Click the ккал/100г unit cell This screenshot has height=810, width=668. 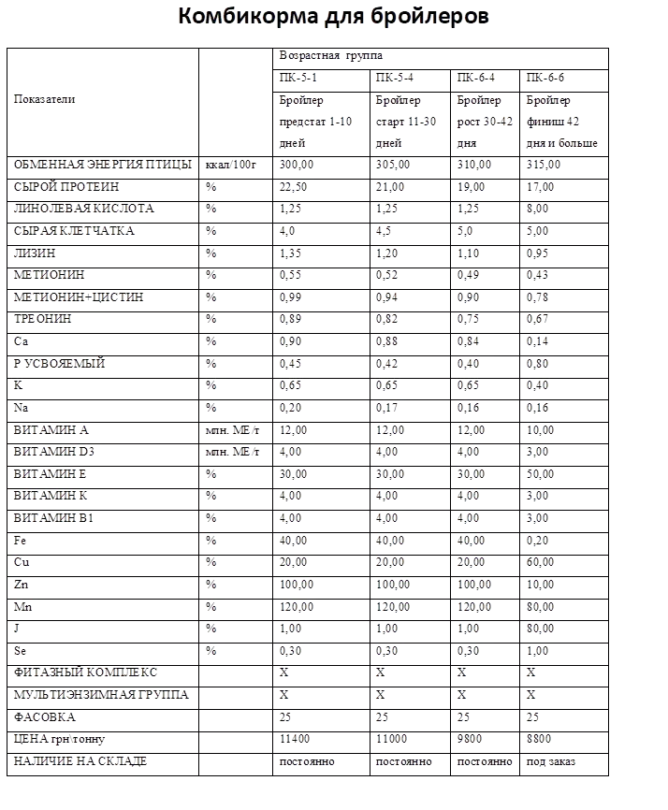tap(234, 165)
